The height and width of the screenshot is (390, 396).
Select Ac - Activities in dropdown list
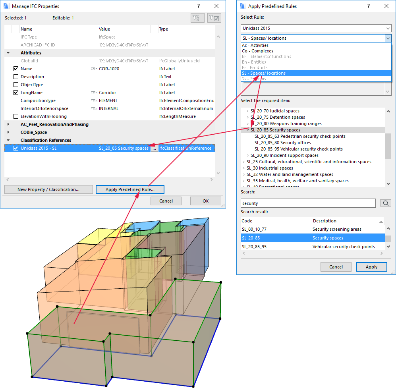click(x=316, y=45)
